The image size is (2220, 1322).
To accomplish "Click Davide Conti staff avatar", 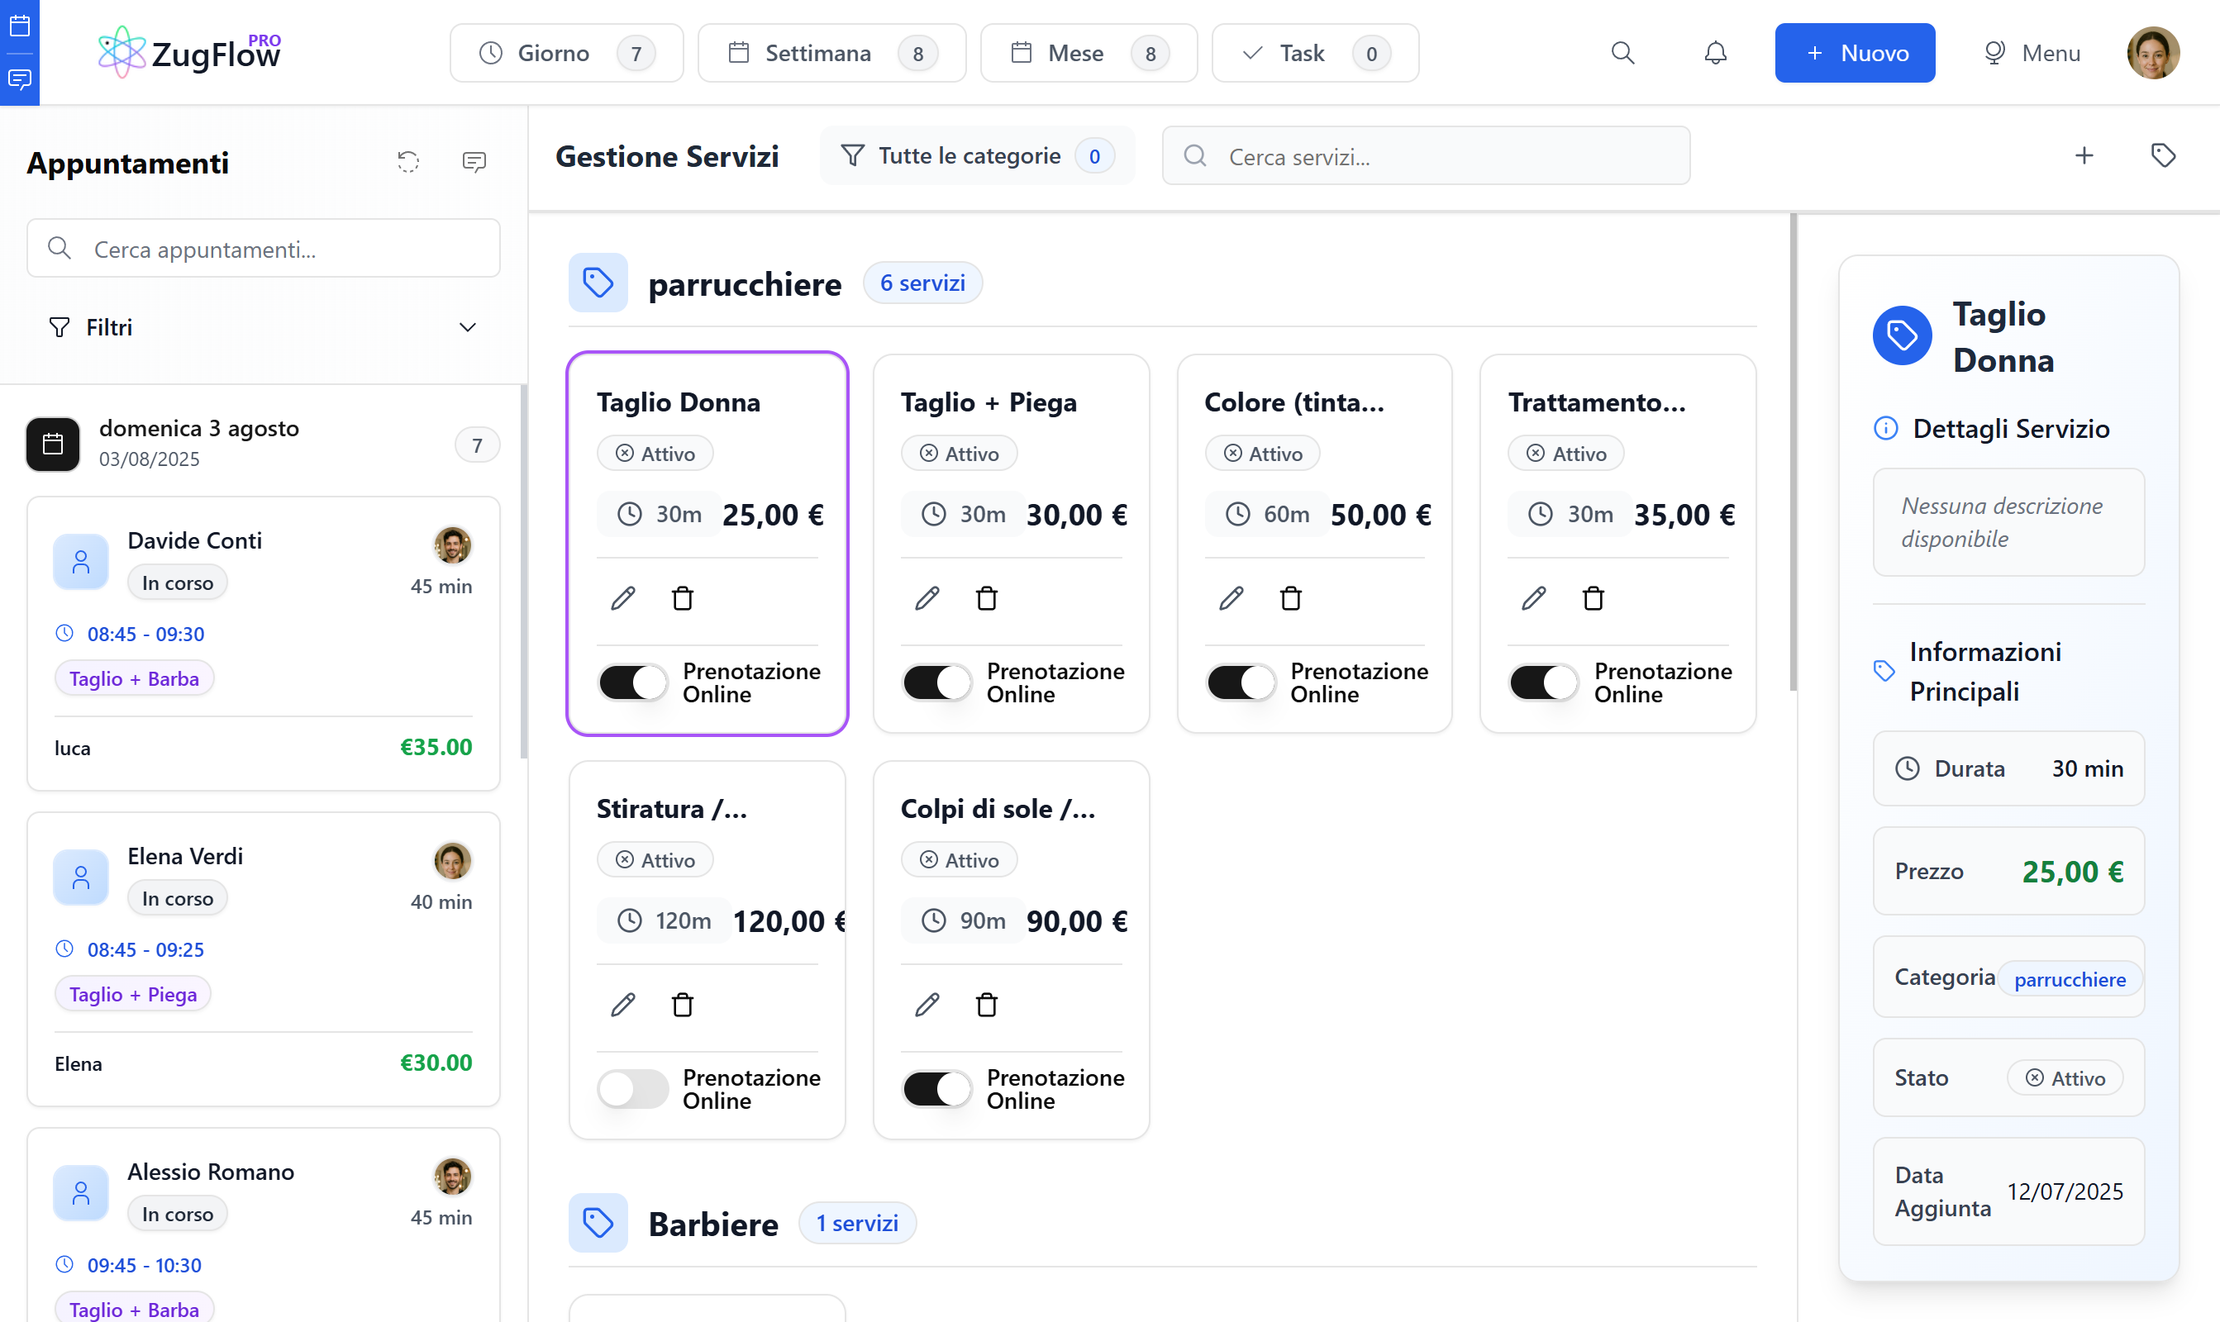I will tap(453, 544).
